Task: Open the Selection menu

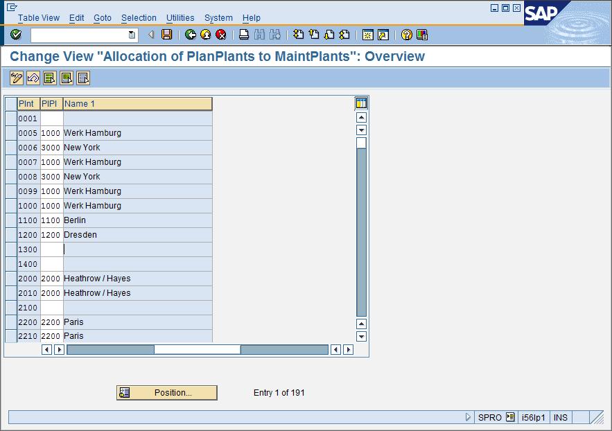Action: click(139, 18)
